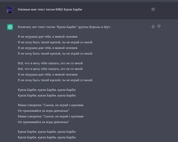
Task: Click the last "Не принимайся за игры девчачьи" line
Action: tap(43, 122)
